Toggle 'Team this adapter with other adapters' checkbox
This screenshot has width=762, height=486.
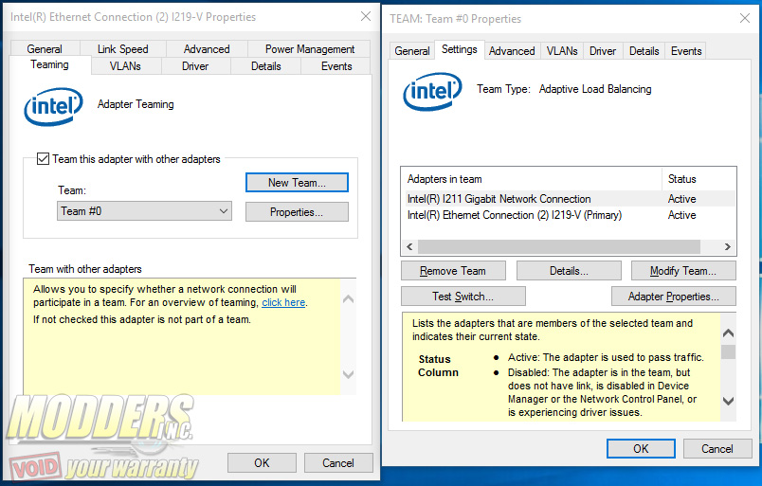click(x=43, y=159)
